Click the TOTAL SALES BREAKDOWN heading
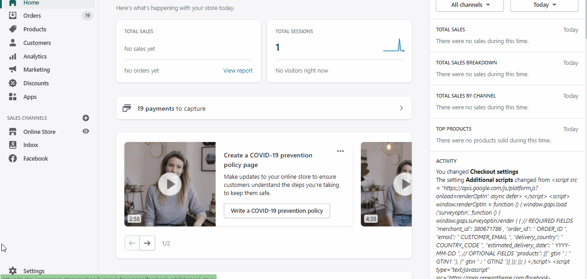This screenshot has width=587, height=279. pyautogui.click(x=466, y=63)
